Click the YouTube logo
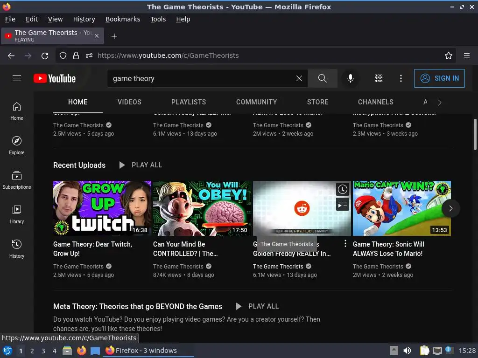The width and height of the screenshot is (478, 358). point(55,78)
